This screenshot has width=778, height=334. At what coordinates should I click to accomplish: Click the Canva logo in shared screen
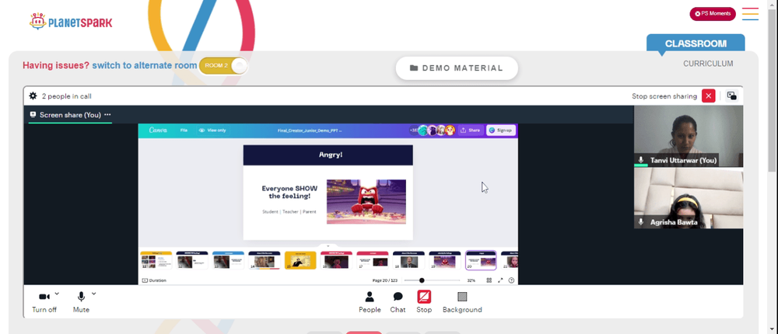pos(158,130)
